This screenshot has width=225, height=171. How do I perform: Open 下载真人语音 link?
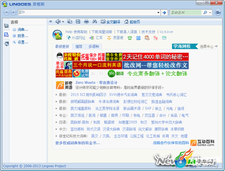[x=127, y=32]
